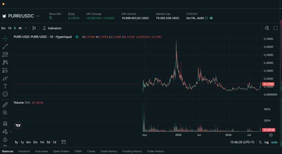Image resolution: width=282 pixels, height=154 pixels.
Task: Select the D timeframe
Action: (x=15, y=28)
